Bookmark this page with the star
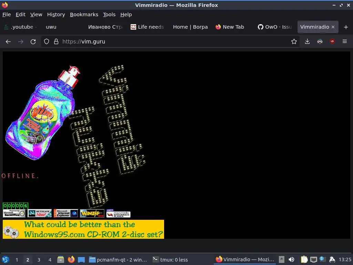Viewport: 353px width, 265px height. pos(294,41)
